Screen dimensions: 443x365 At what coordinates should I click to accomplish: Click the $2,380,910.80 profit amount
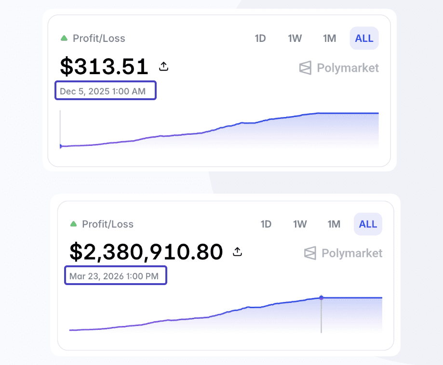pyautogui.click(x=146, y=251)
